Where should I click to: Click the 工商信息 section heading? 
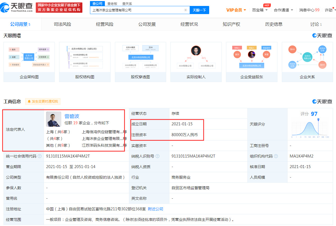12,101
